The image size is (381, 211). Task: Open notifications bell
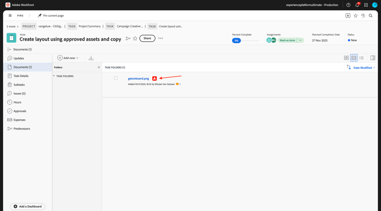tap(357, 5)
